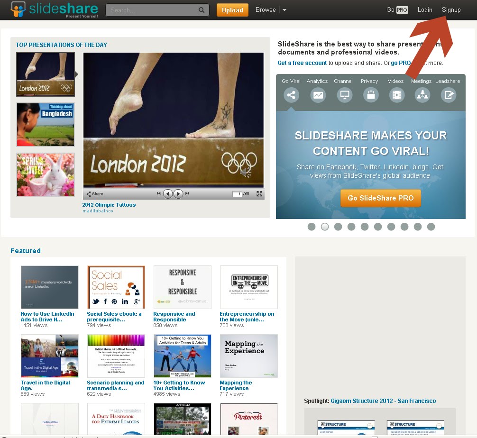Viewport: 477px width, 438px height.
Task: Open Gigaom Structure 2012 spotlight link
Action: (383, 401)
